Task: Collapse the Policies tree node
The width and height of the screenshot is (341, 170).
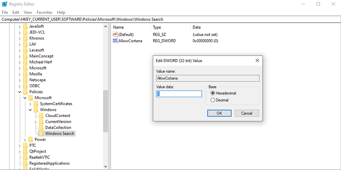Action: click(x=20, y=92)
